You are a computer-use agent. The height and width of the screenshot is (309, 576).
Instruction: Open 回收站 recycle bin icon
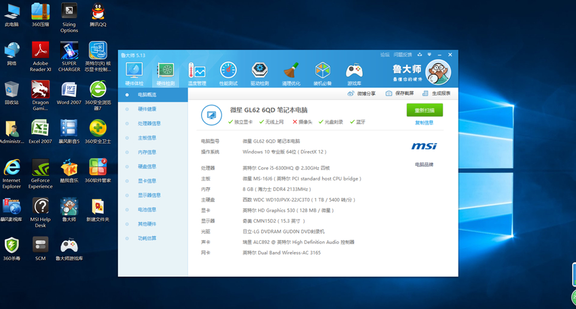coord(12,93)
